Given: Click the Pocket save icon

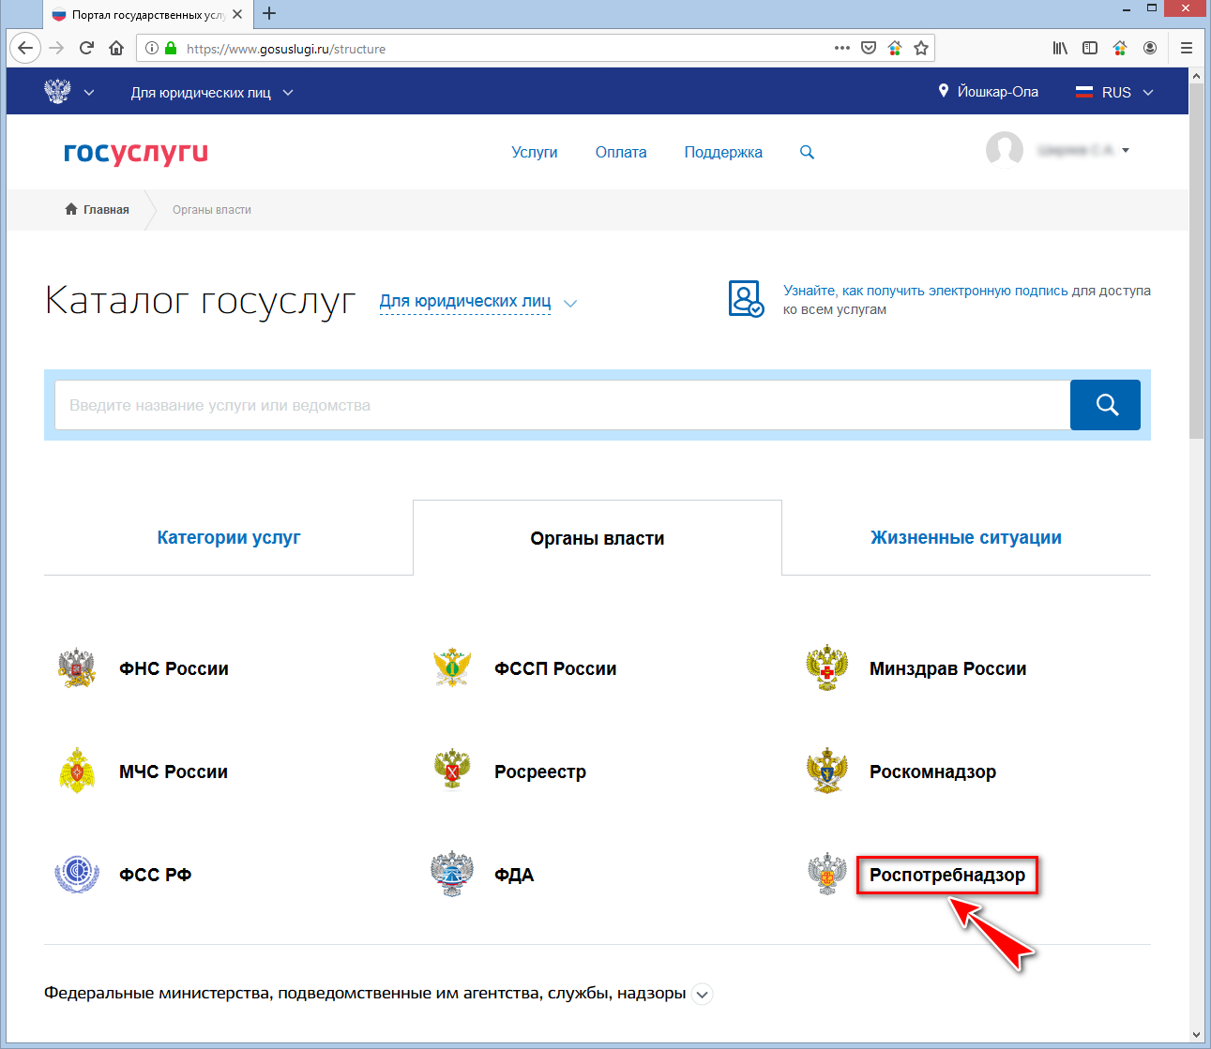Looking at the screenshot, I should 869,48.
